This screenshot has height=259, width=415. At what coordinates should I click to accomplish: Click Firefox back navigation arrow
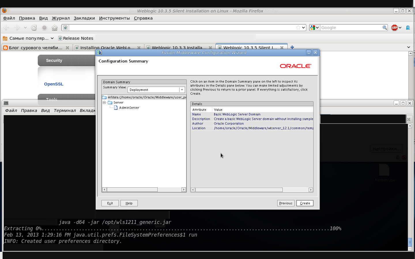[x=6, y=28]
